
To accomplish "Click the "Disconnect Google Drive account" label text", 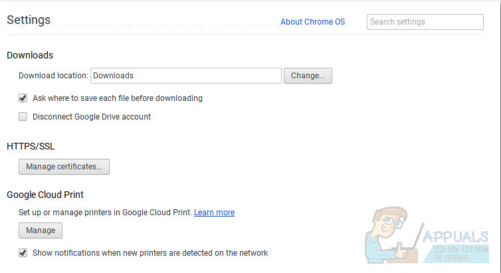I will tap(92, 117).
